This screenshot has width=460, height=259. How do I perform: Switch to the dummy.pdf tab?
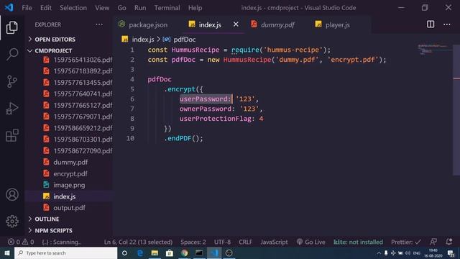coord(277,24)
